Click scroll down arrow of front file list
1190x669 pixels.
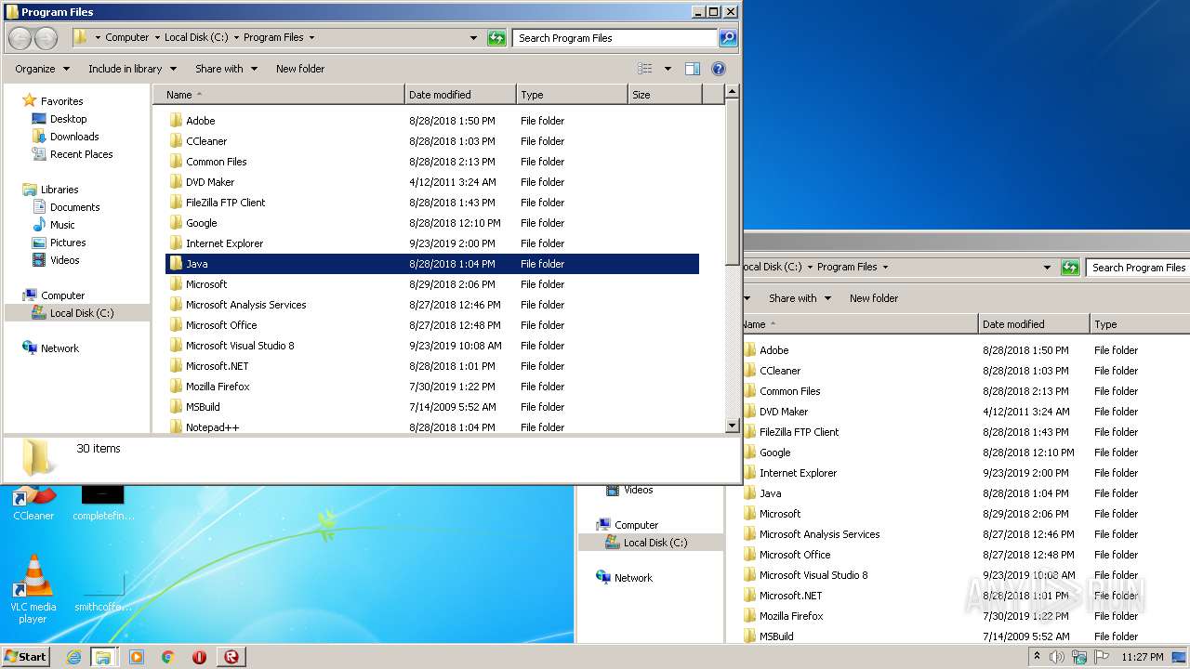732,426
